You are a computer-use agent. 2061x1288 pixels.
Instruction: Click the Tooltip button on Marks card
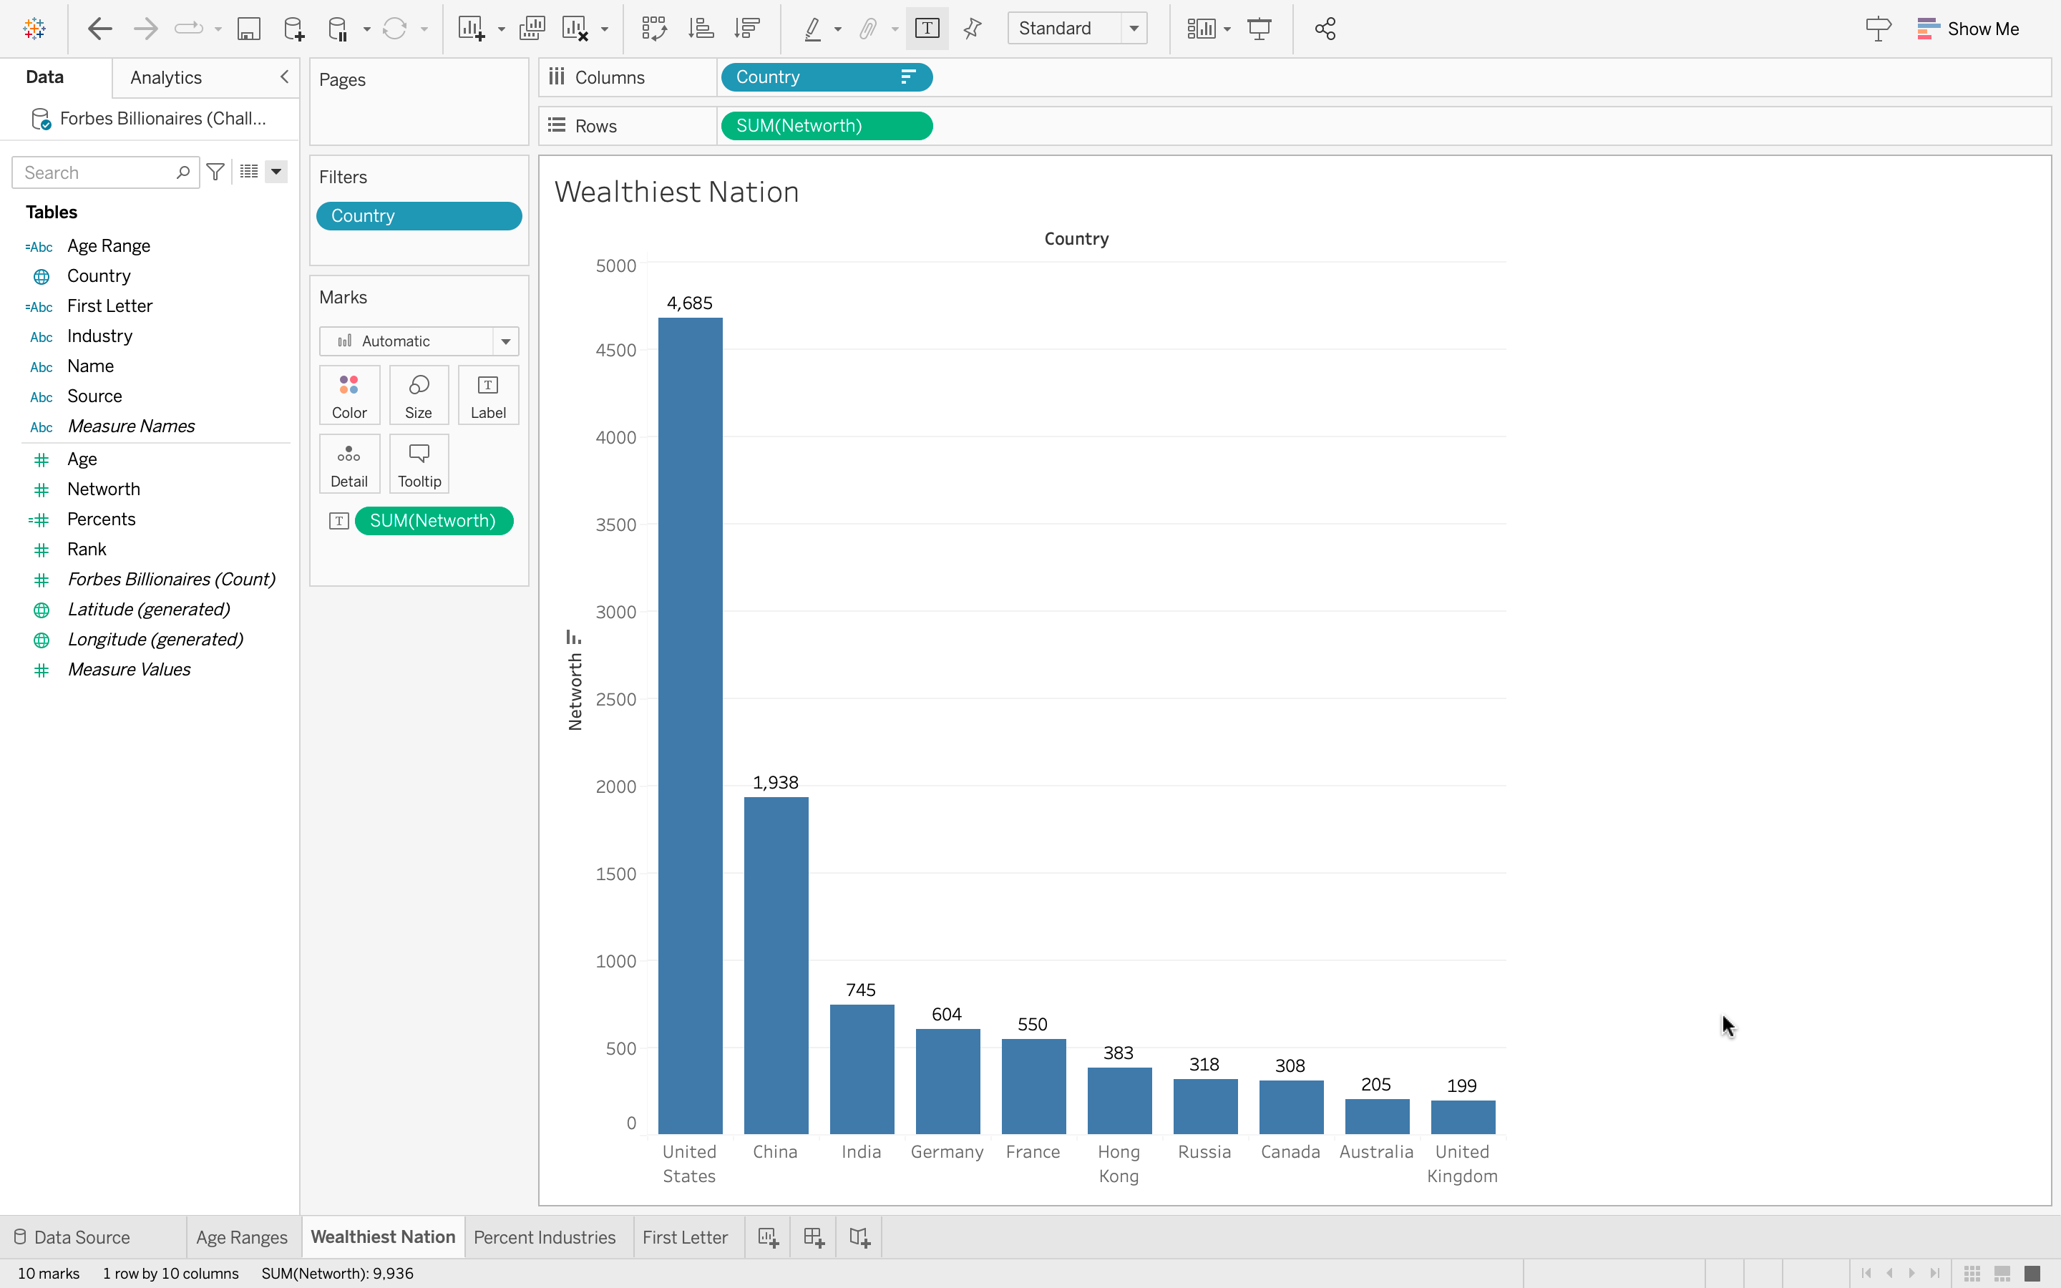419,464
